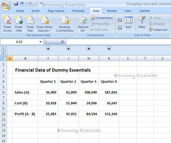Select row 6 header
Viewport: 171px width, 143px height.
tap(3, 92)
